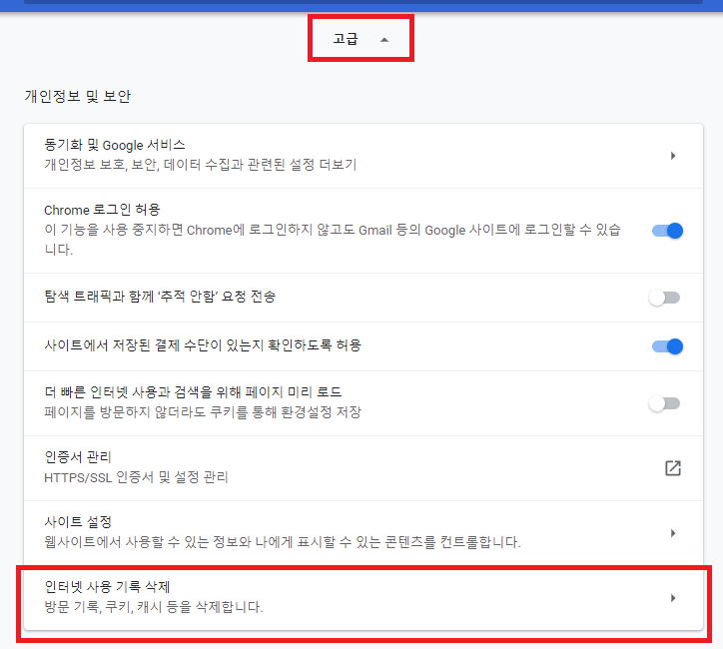Image resolution: width=723 pixels, height=649 pixels.
Task: Click the chevron for 인터넷 사용 기록 삭제
Action: tap(673, 598)
